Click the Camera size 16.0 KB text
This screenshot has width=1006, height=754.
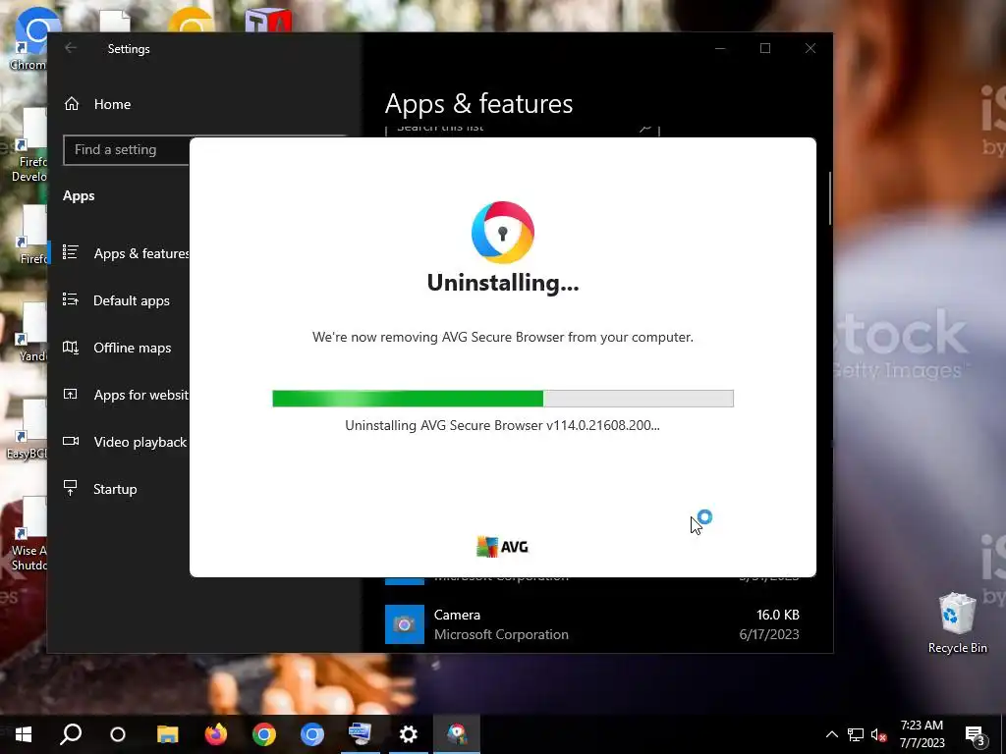pyautogui.click(x=778, y=615)
